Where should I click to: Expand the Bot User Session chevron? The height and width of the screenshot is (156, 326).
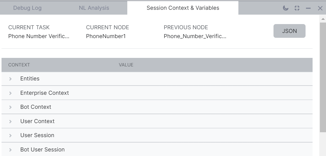point(10,150)
